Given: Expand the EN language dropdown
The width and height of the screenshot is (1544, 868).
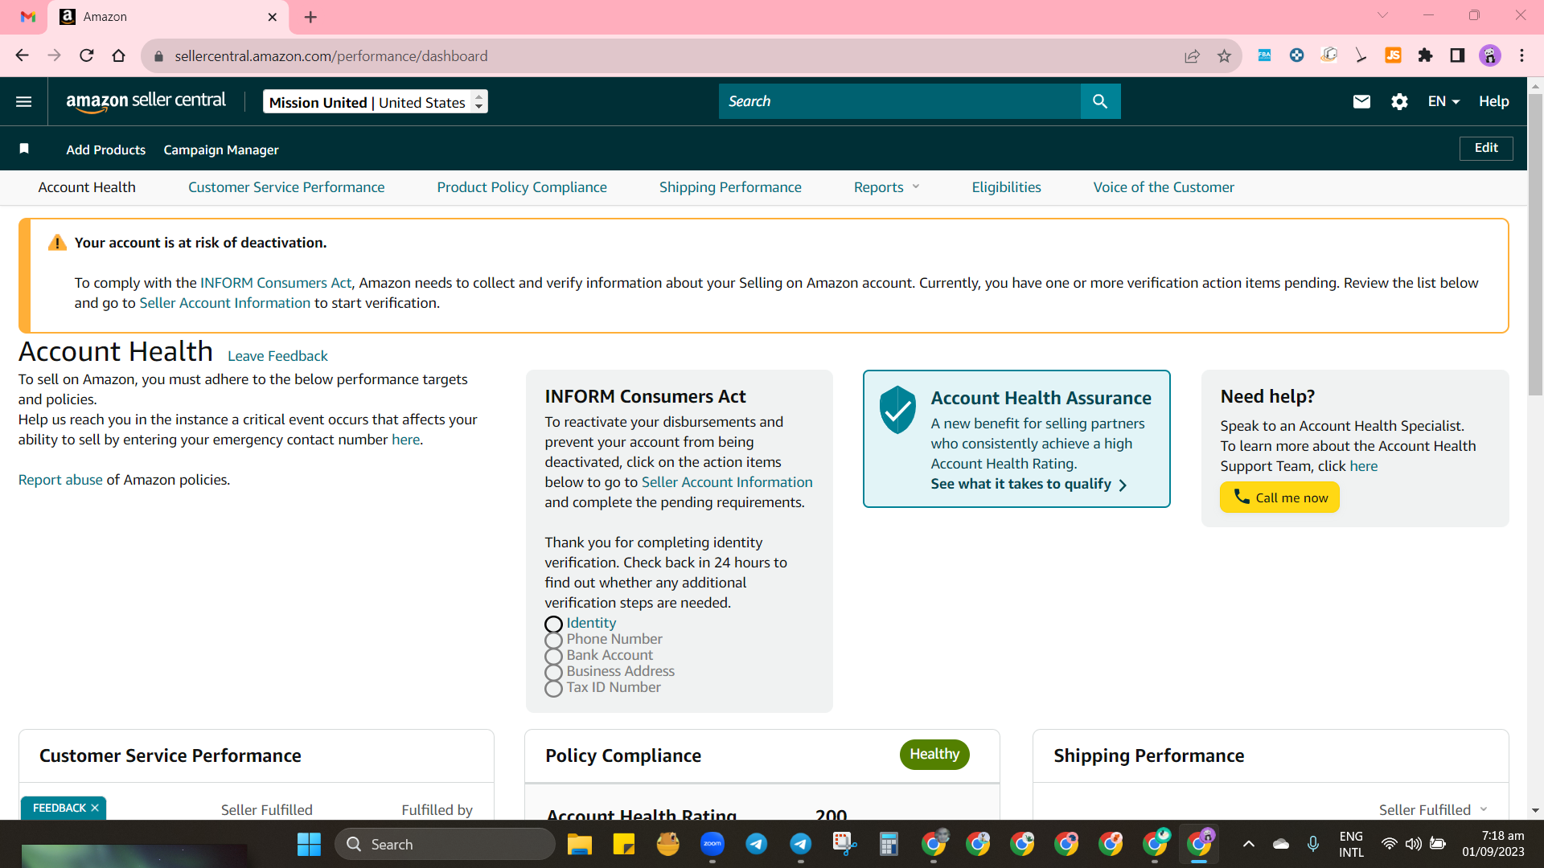Looking at the screenshot, I should [1443, 101].
